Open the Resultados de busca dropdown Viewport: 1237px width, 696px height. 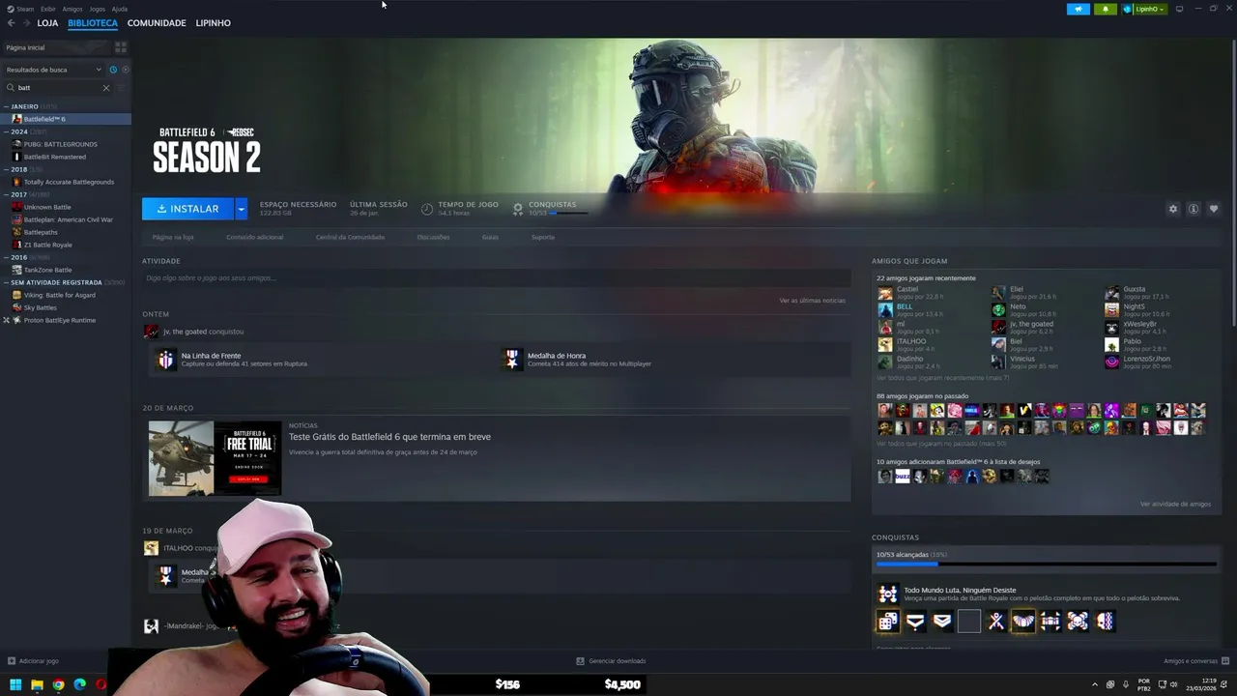[53, 70]
